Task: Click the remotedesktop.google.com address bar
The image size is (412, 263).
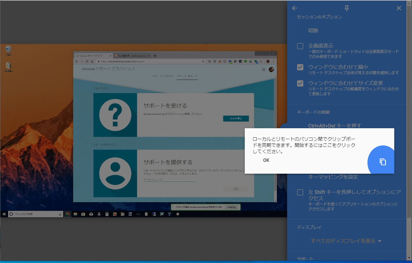Action: pyautogui.click(x=149, y=61)
